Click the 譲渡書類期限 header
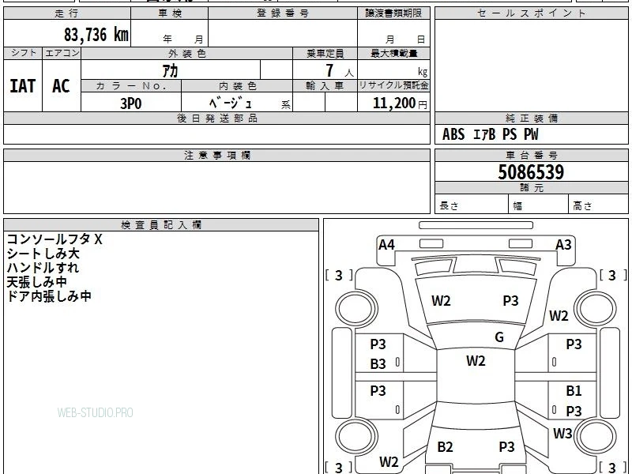This screenshot has width=632, height=474. coord(393,13)
